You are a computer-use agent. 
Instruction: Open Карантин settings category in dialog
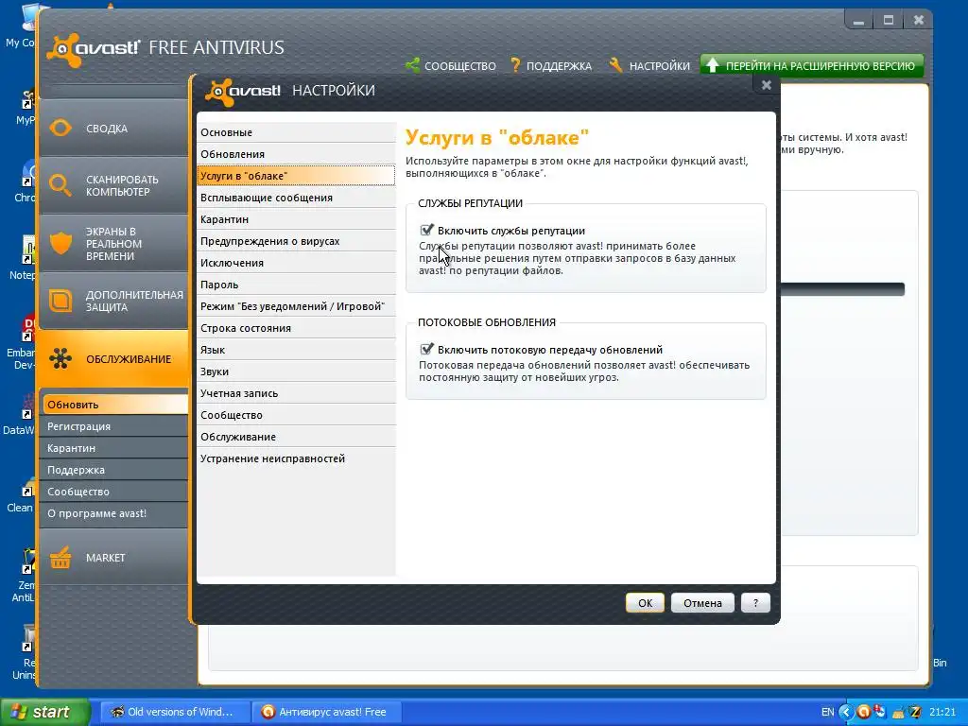pyautogui.click(x=296, y=219)
